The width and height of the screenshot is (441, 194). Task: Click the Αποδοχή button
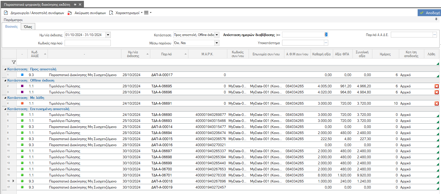click(429, 13)
